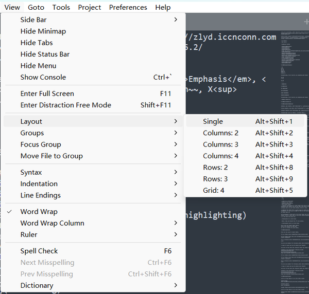Select Grid: 4 layout
This screenshot has width=309, height=294.
213,190
